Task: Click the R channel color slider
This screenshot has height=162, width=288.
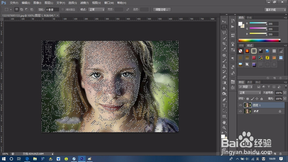Action: (258, 23)
